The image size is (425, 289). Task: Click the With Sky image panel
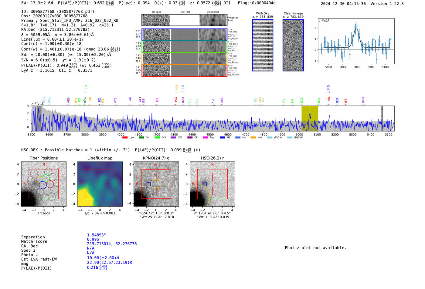(263, 45)
